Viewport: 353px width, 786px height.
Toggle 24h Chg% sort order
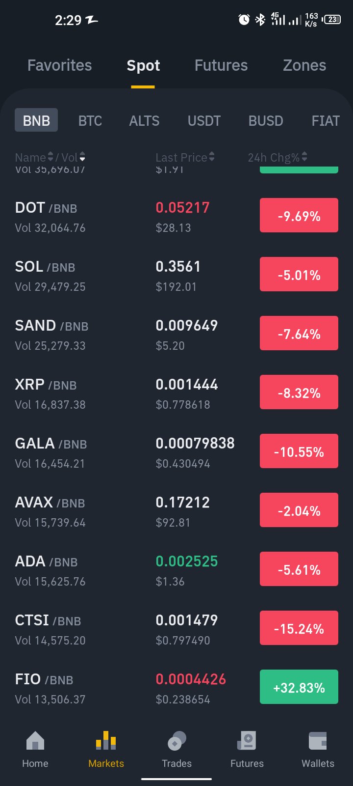pos(304,157)
